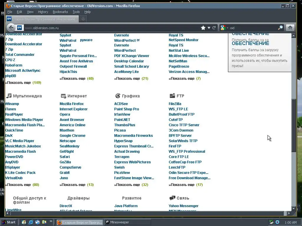302x226 pixels.
Task: Expand FTP list with Показать еще (17)
Action: coord(186,185)
